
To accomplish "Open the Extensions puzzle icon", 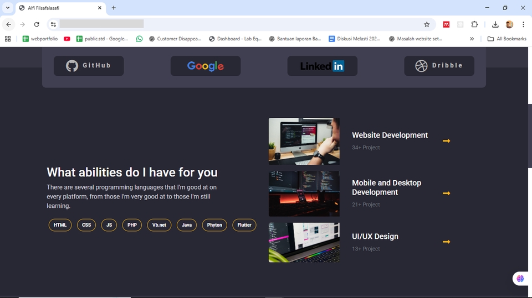I will click(x=474, y=24).
